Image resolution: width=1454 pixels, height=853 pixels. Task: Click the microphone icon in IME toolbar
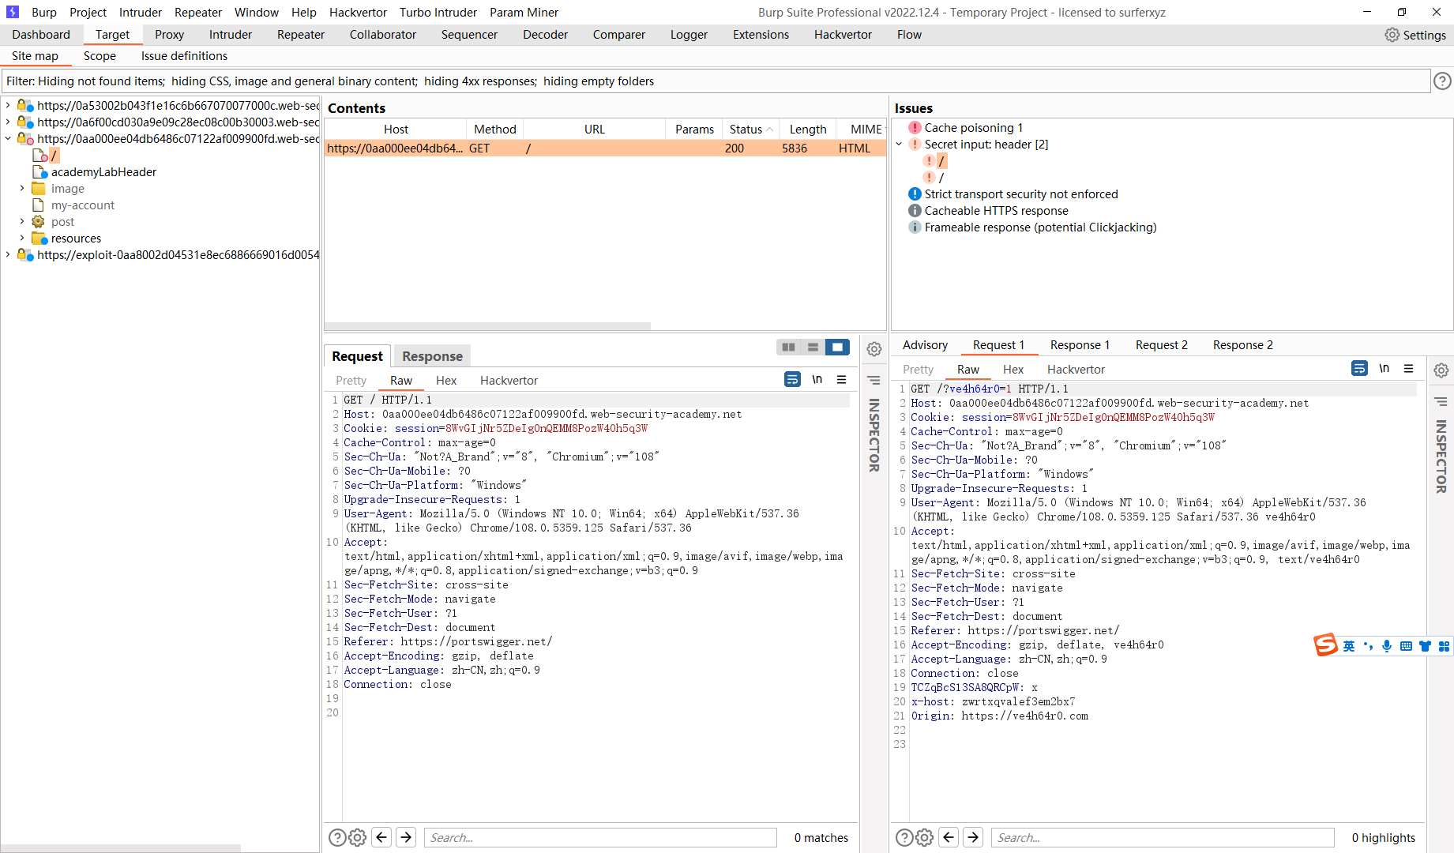[x=1387, y=646]
